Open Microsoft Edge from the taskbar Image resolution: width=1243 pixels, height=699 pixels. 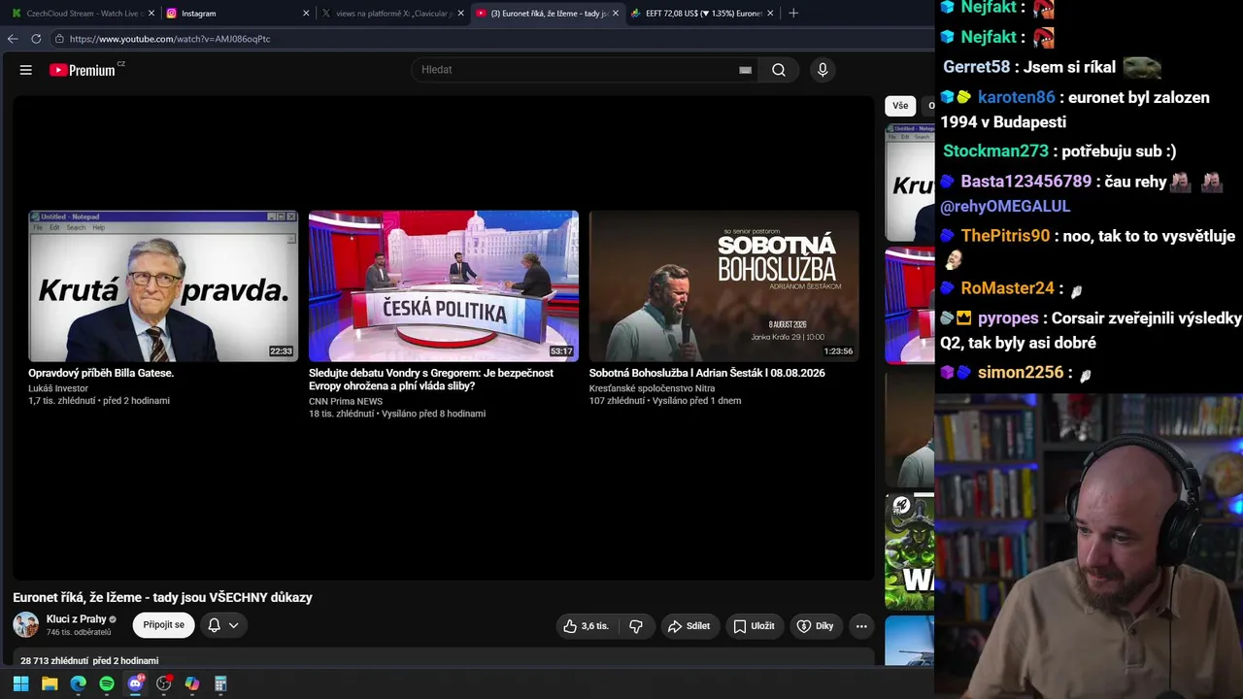coord(78,683)
